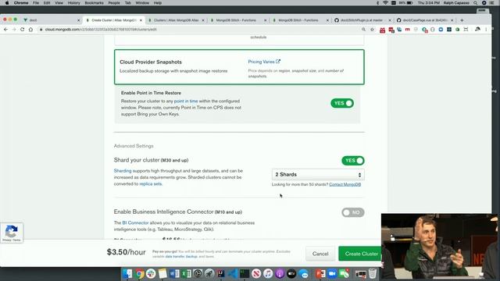The width and height of the screenshot is (500, 281).
Task: Open the Help menu
Action: point(158,3)
